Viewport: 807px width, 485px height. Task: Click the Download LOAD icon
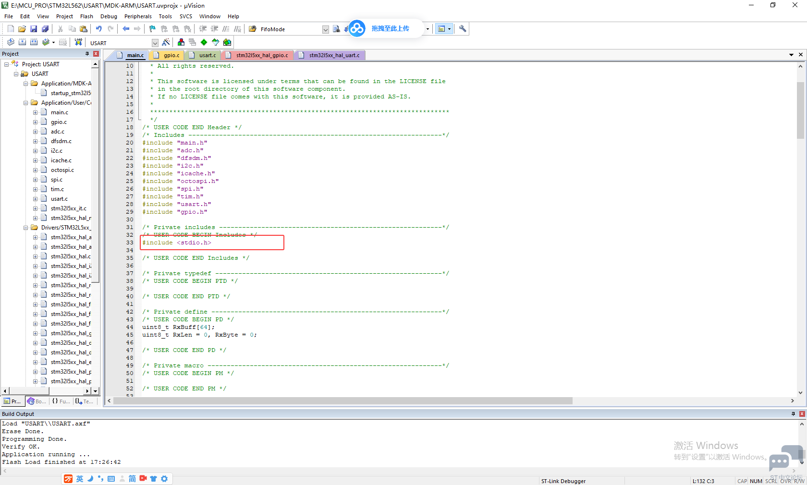78,42
